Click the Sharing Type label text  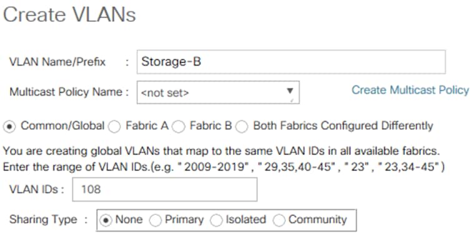pos(43,220)
